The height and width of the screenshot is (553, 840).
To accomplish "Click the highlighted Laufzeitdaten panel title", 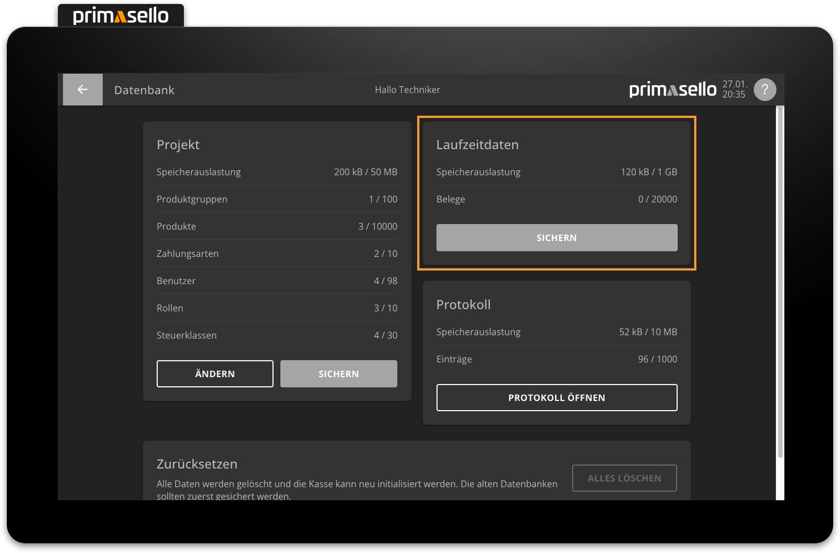I will click(x=477, y=145).
